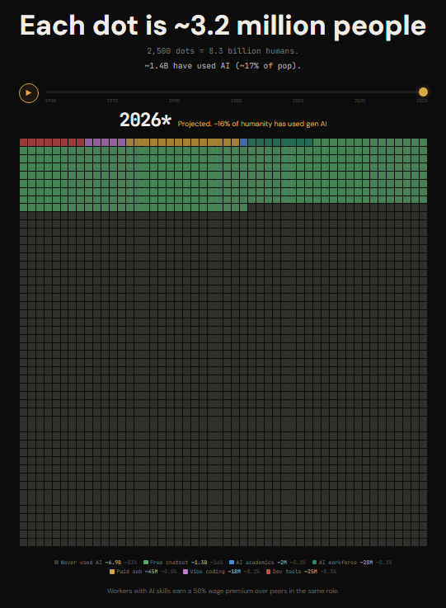Click the green Free chatbot legend swatch
Image resolution: width=446 pixels, height=608 pixels.
tap(146, 563)
